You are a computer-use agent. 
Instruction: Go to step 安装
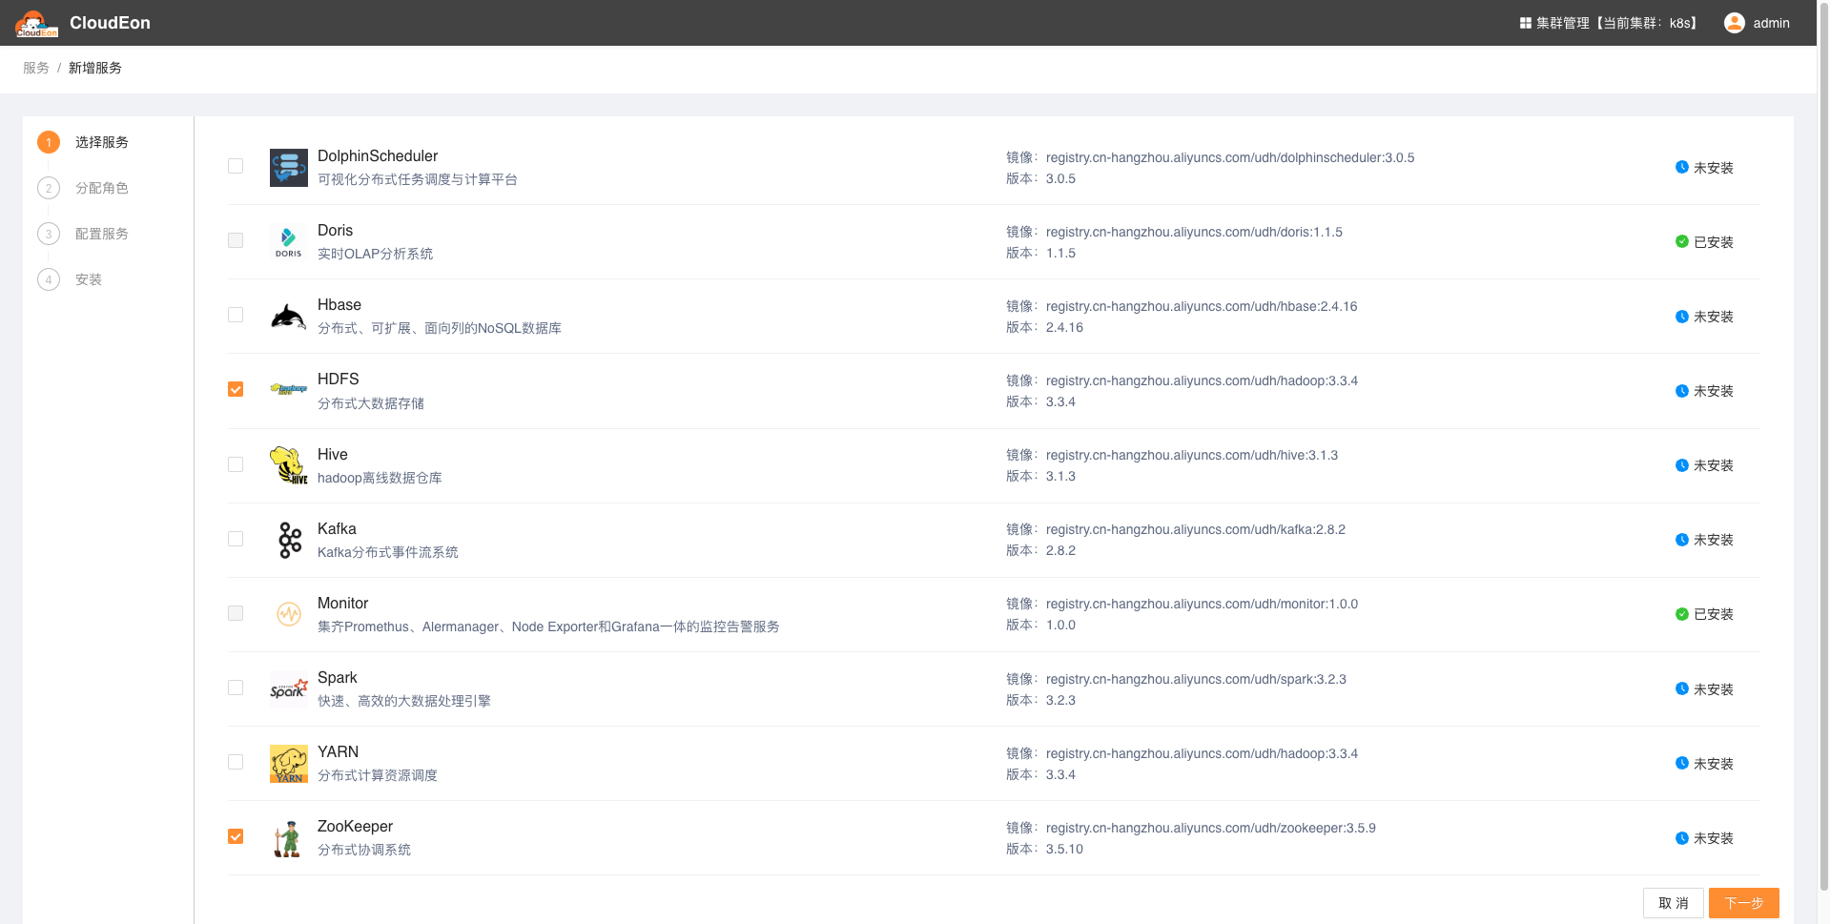pyautogui.click(x=89, y=279)
